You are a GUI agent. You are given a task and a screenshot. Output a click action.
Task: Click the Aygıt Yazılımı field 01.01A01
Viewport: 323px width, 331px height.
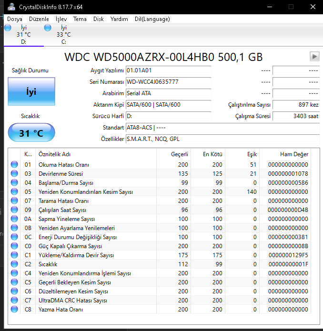169,70
